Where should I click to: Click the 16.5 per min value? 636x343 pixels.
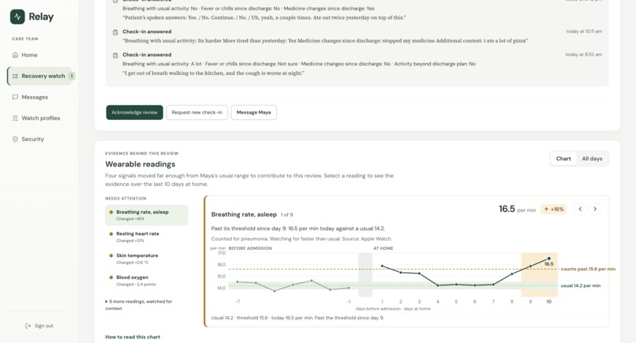tap(517, 209)
